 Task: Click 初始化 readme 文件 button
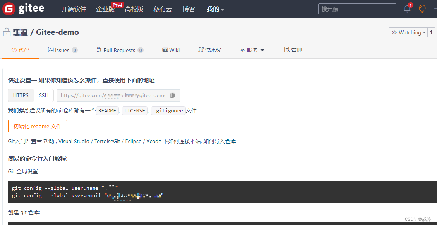pos(37,126)
